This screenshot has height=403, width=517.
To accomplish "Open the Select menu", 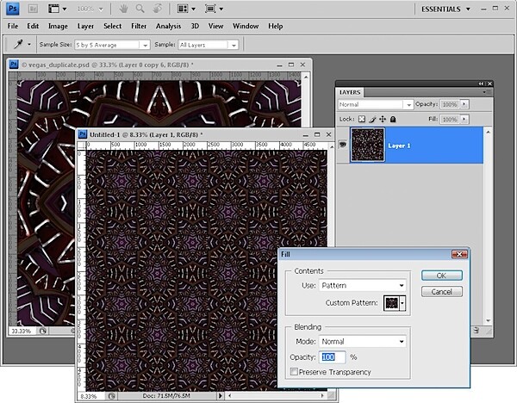I will point(112,26).
